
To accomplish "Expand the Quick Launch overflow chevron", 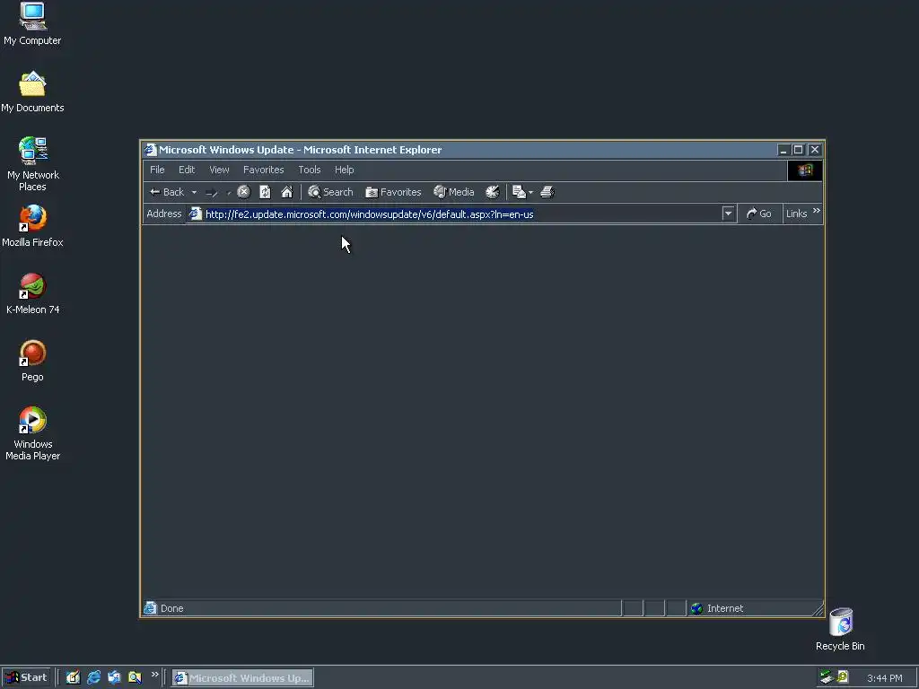I will [x=154, y=675].
